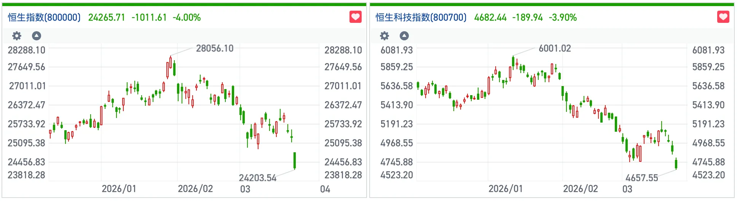
Task: Click the -1011.61 point change value
Action: (149, 18)
